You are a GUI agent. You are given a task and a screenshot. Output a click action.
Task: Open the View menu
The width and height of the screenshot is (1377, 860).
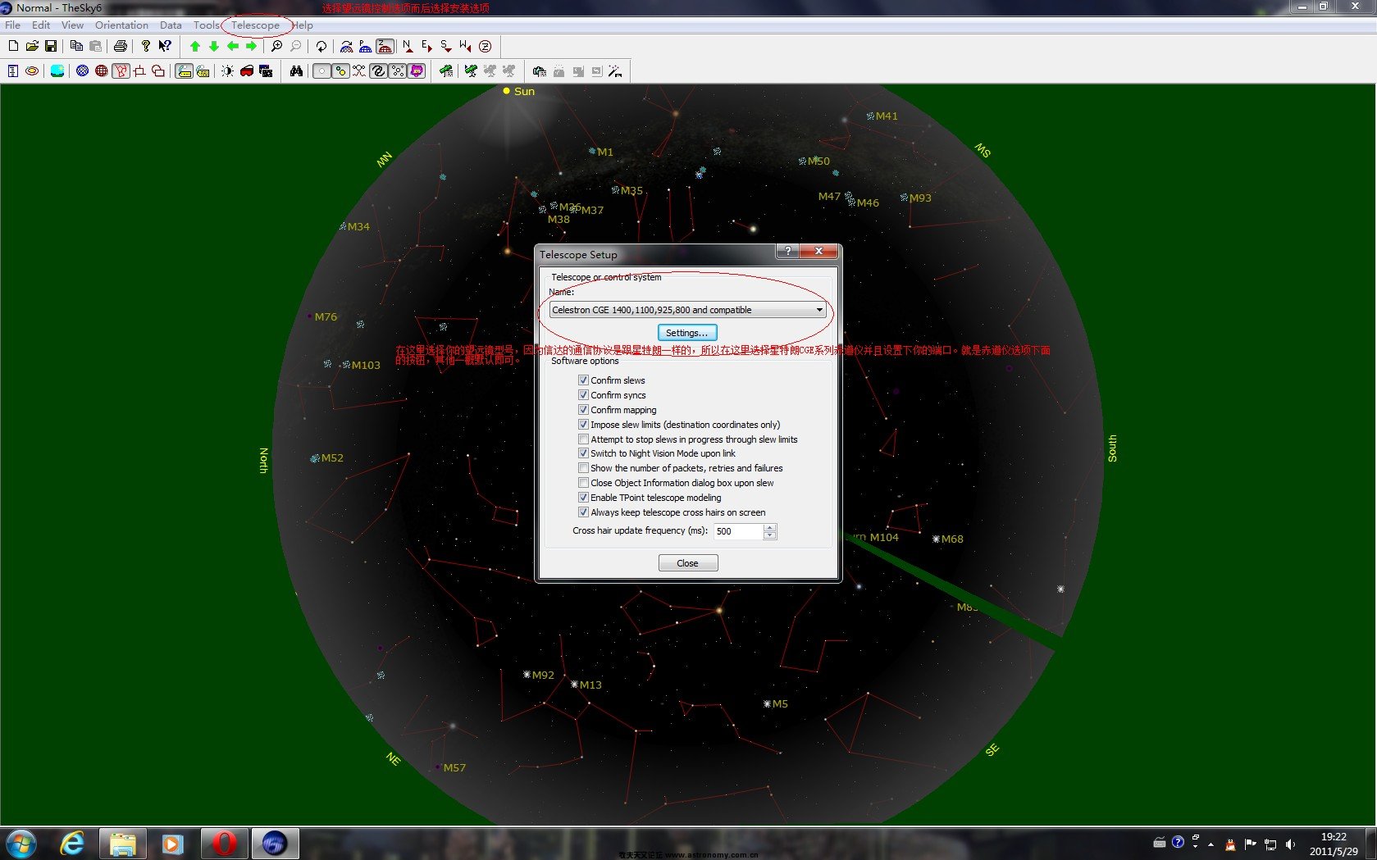click(72, 25)
